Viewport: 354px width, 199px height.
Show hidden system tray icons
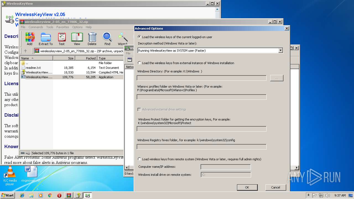click(x=308, y=195)
